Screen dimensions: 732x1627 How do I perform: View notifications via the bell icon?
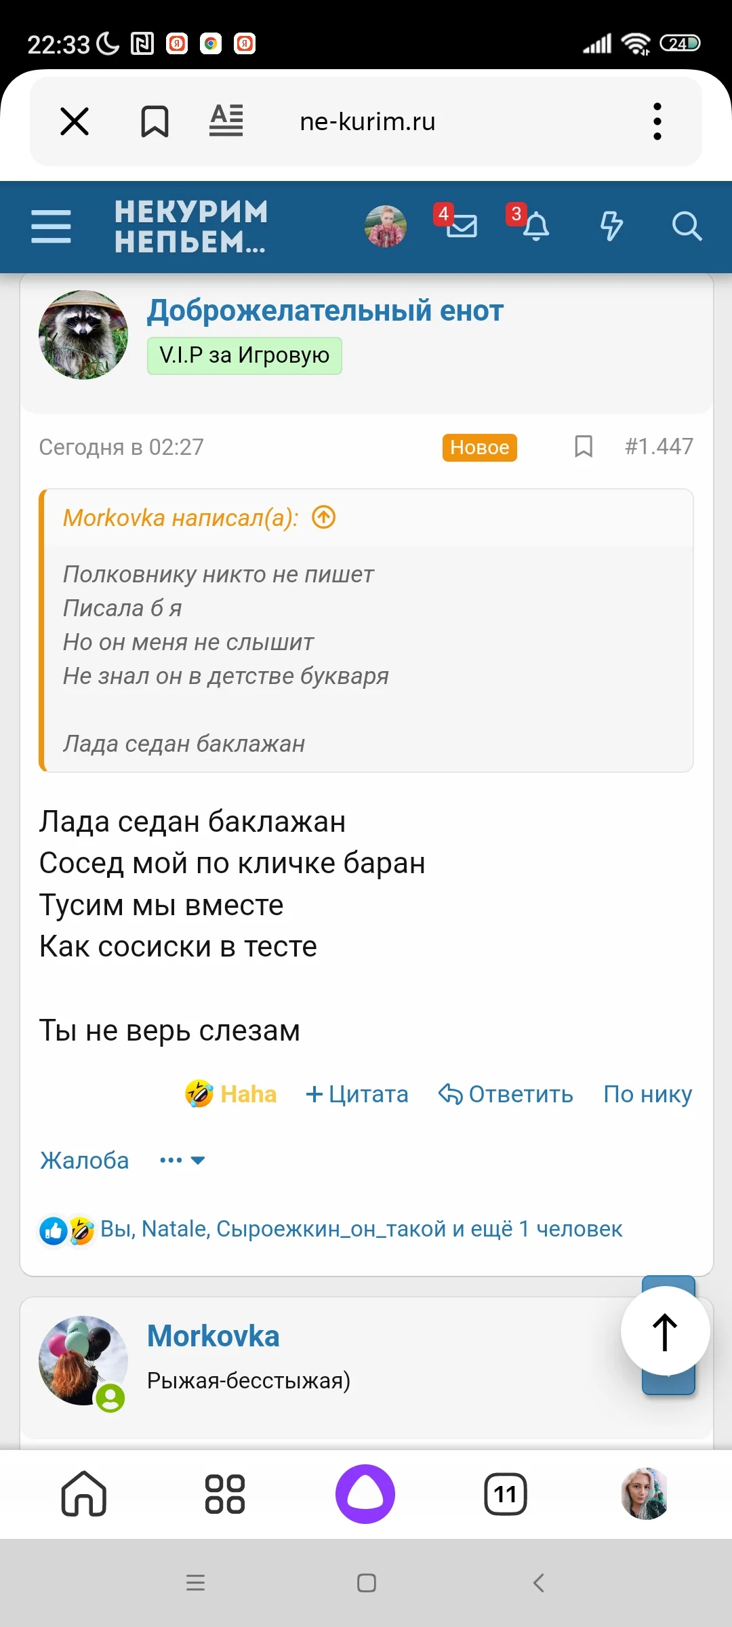537,227
